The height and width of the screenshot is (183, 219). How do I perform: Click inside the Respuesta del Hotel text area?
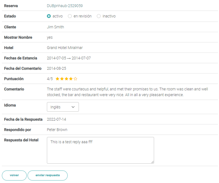click(100, 150)
